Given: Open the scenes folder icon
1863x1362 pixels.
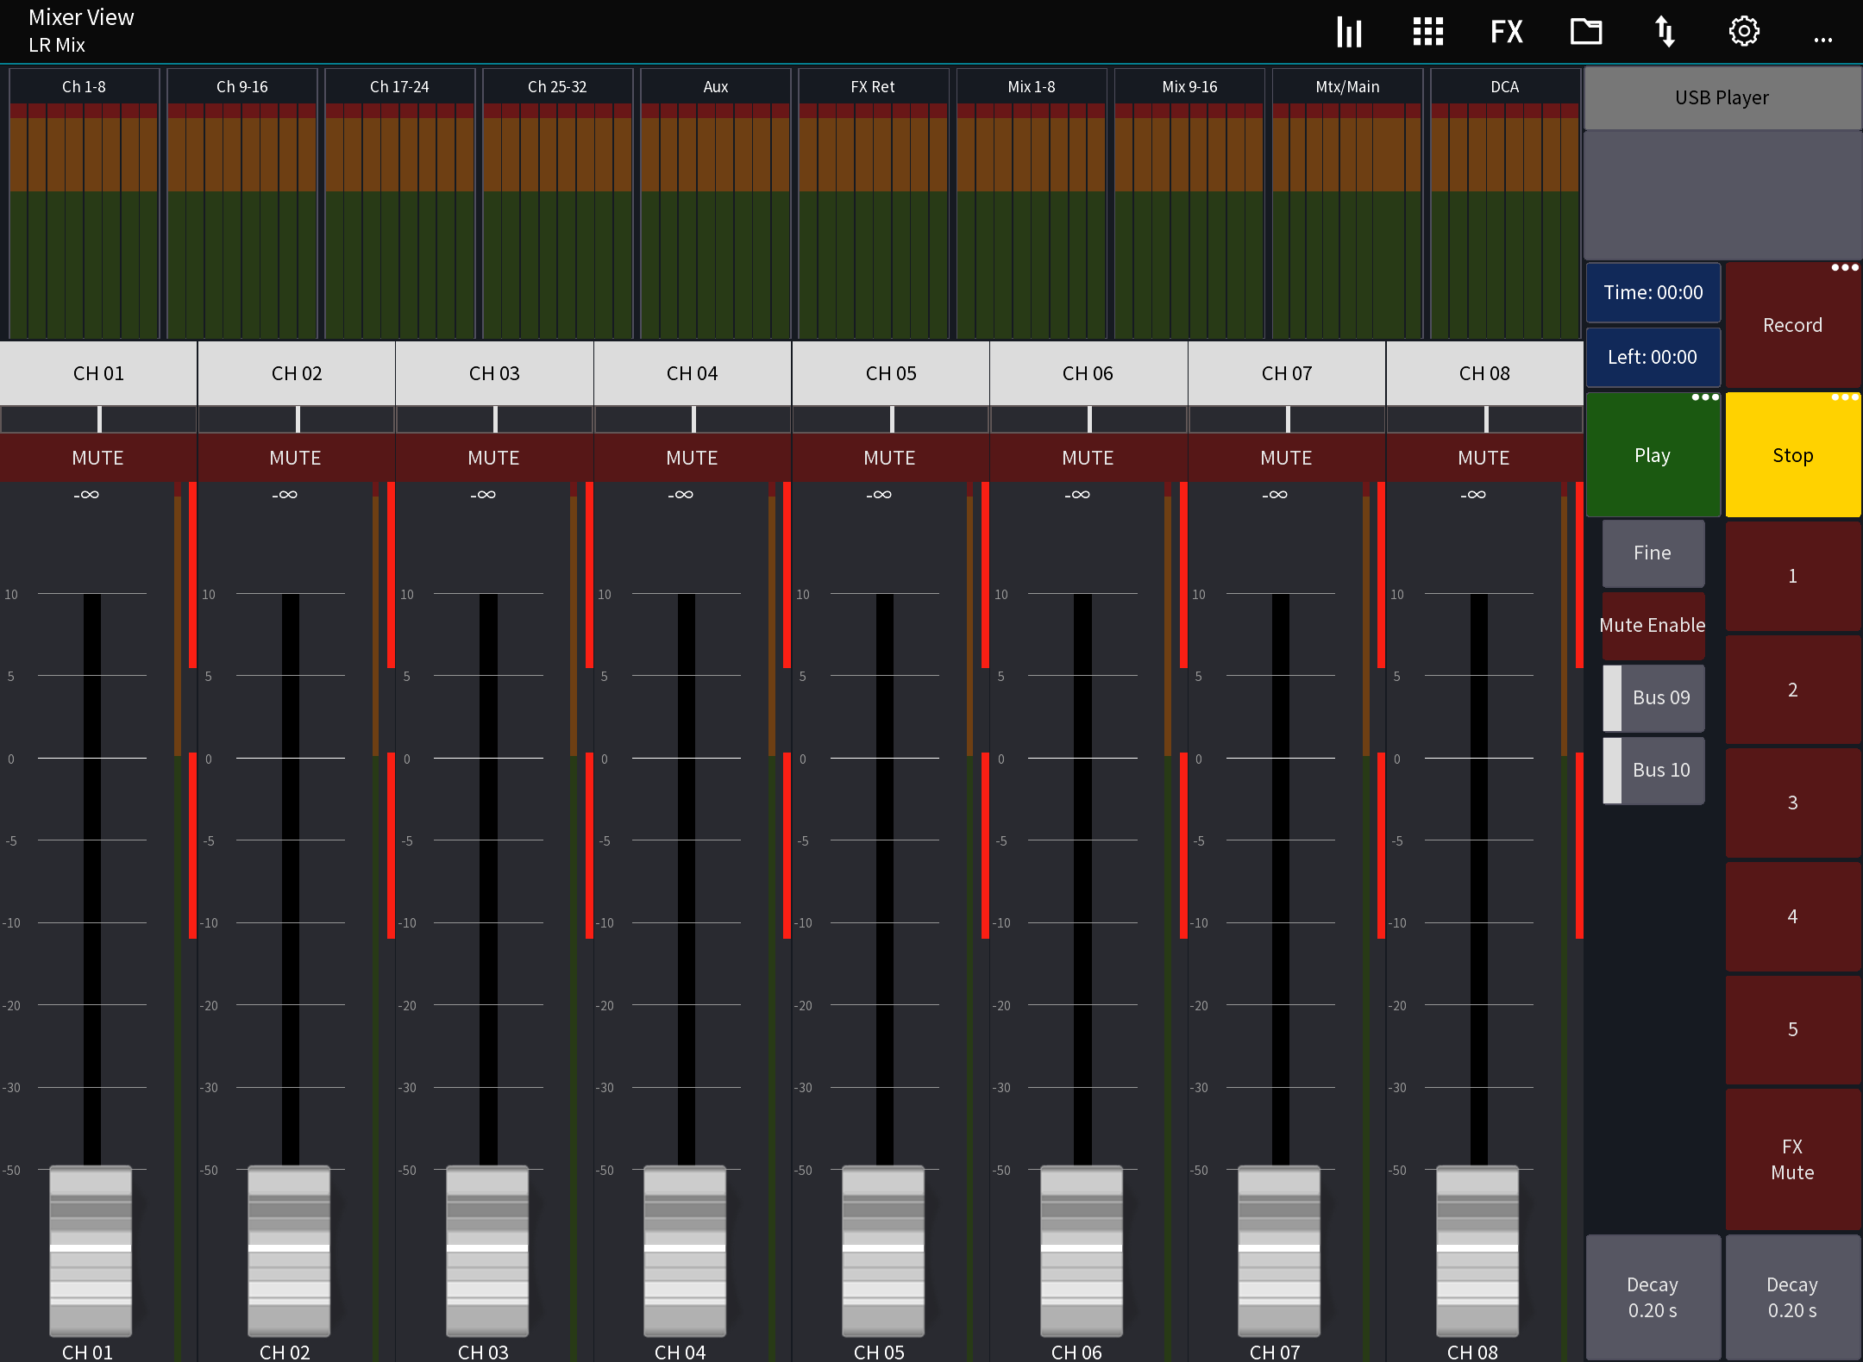Looking at the screenshot, I should (x=1586, y=31).
